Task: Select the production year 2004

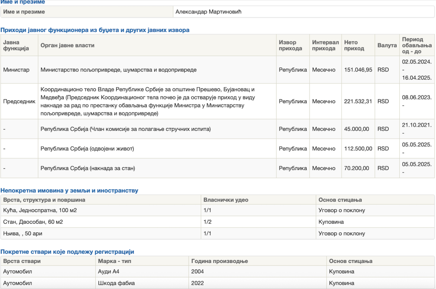Action: pyautogui.click(x=197, y=272)
